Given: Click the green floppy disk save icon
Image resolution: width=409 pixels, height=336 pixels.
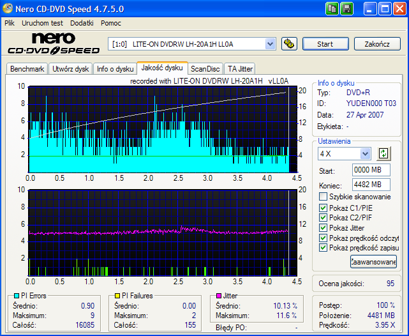Looking at the screenshot, I should tap(347, 8).
